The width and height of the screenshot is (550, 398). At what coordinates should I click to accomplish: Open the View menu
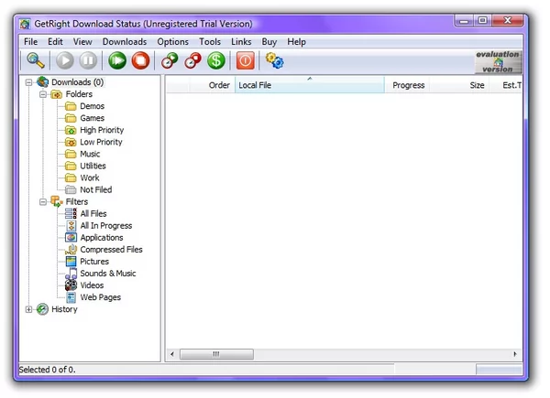(x=82, y=42)
